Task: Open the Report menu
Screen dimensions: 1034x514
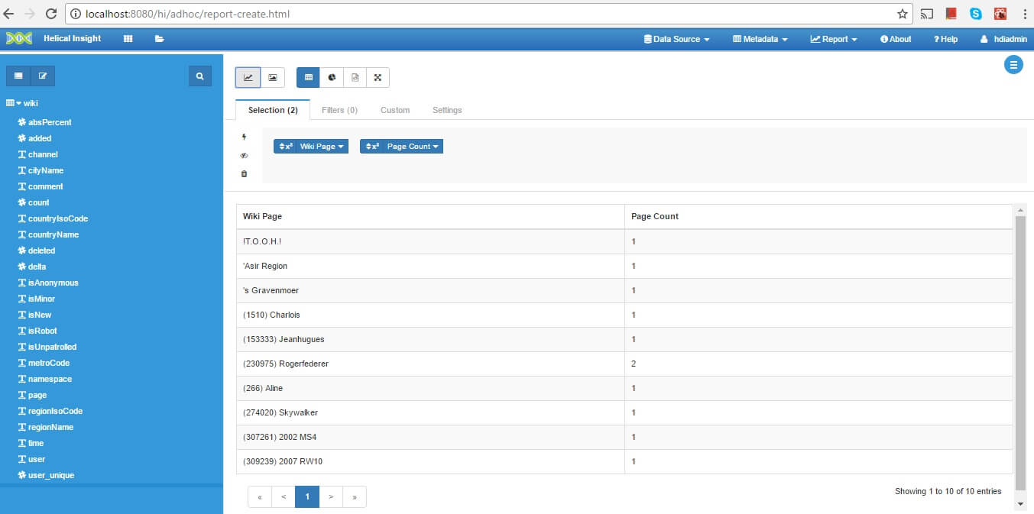Action: [x=834, y=39]
